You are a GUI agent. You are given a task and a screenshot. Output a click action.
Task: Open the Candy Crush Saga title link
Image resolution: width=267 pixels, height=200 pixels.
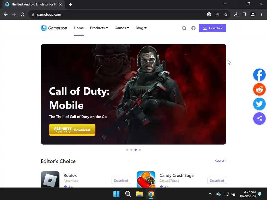[177, 175]
